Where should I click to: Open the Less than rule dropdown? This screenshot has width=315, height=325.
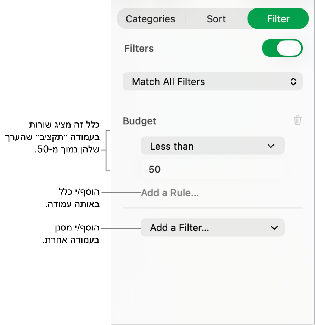click(213, 146)
